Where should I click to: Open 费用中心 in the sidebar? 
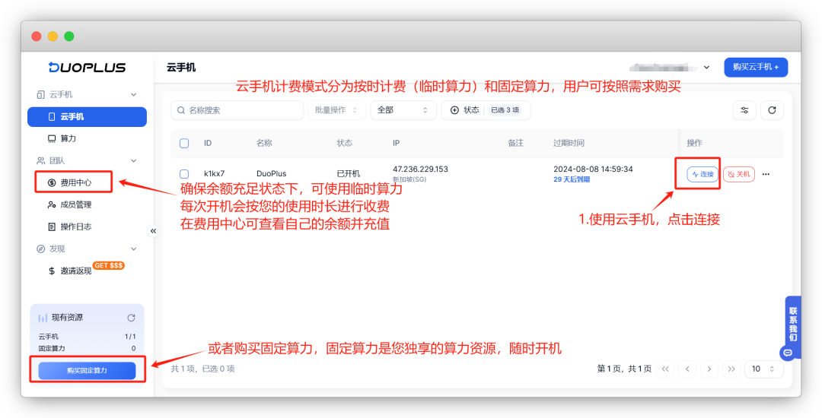pos(75,182)
